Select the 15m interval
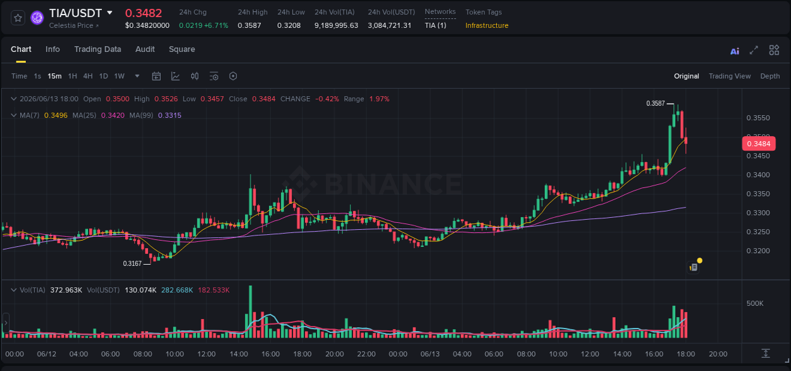791x371 pixels. pyautogui.click(x=54, y=76)
